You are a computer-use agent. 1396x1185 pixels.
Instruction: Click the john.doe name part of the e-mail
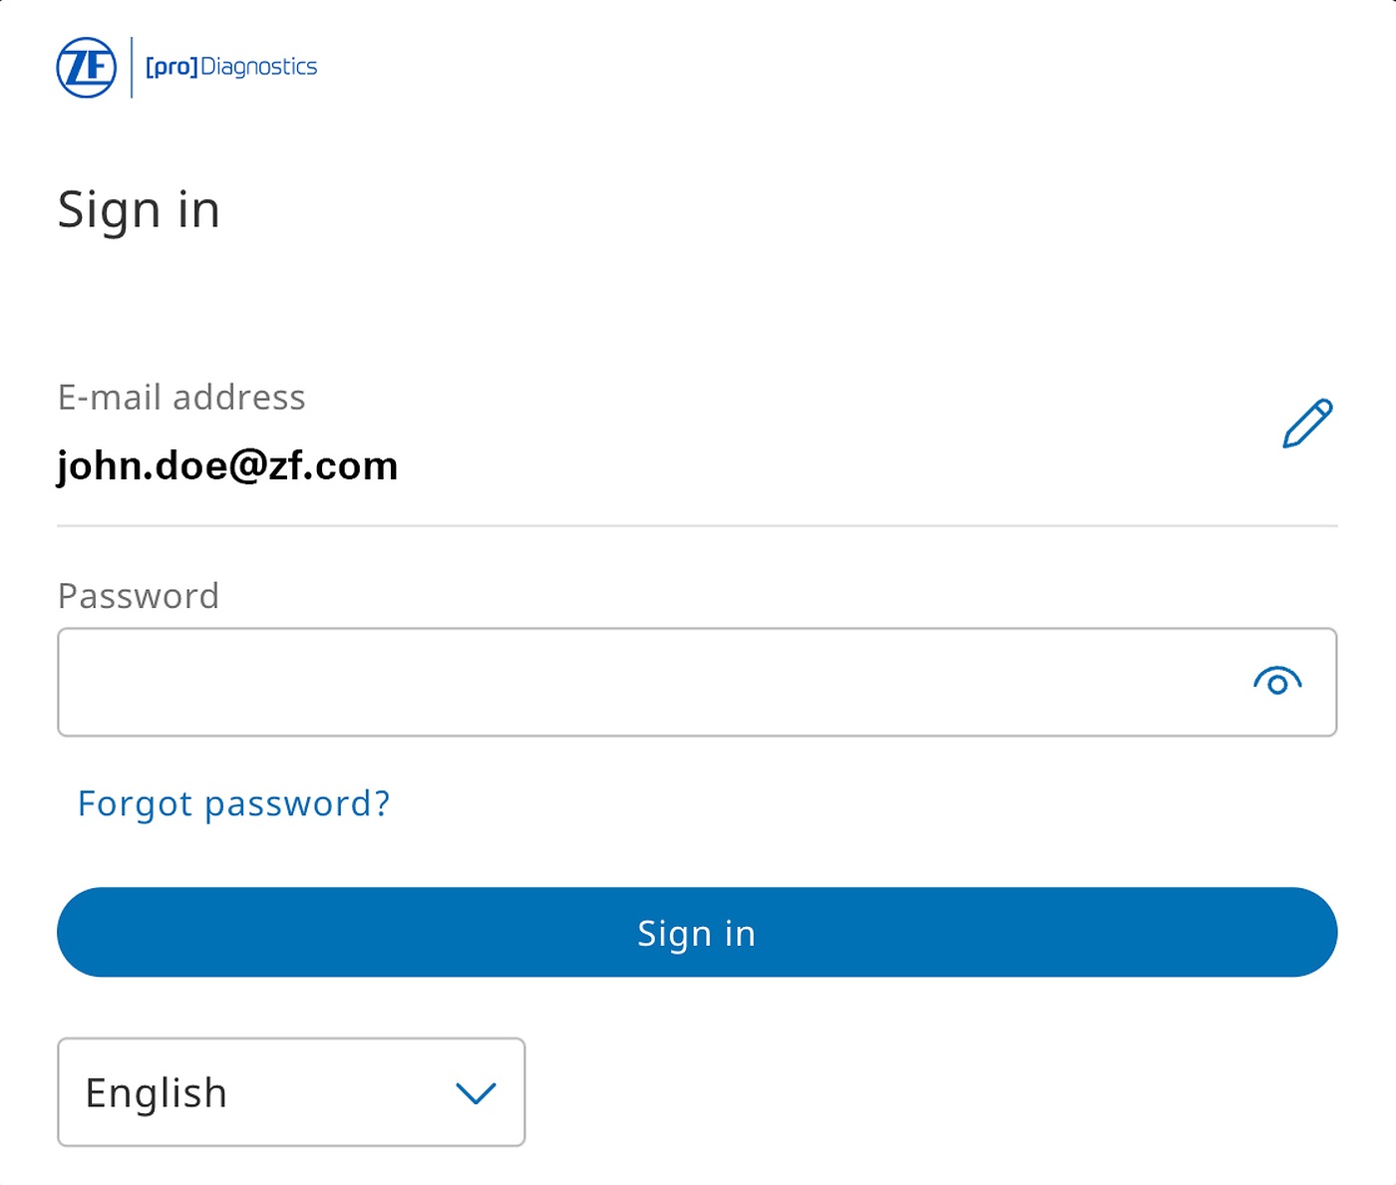(x=142, y=465)
